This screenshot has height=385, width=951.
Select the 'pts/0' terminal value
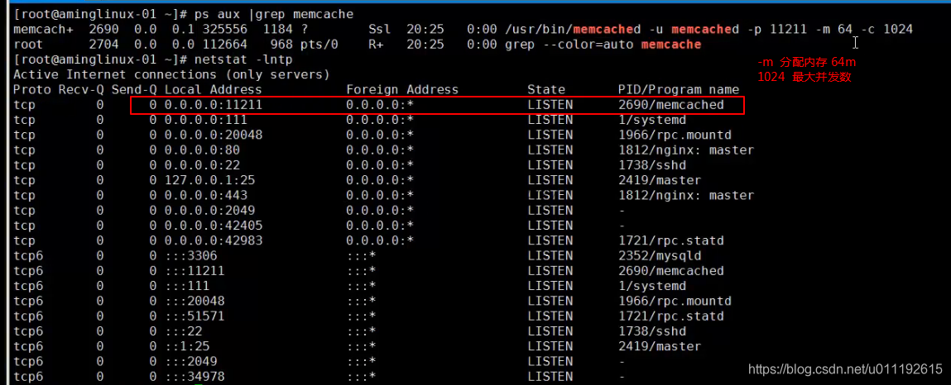[319, 44]
